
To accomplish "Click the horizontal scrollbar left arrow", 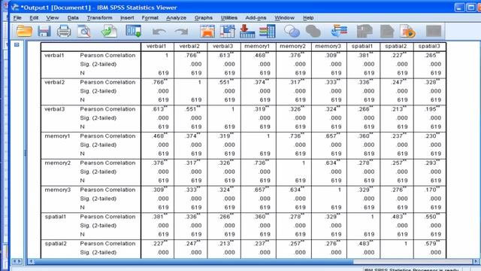I will tap(31, 261).
